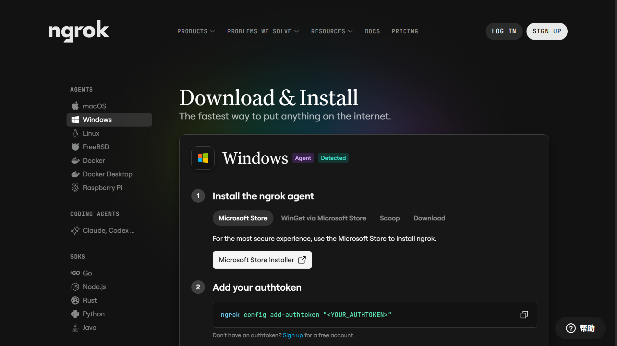Click the Python snake icon

click(x=75, y=314)
